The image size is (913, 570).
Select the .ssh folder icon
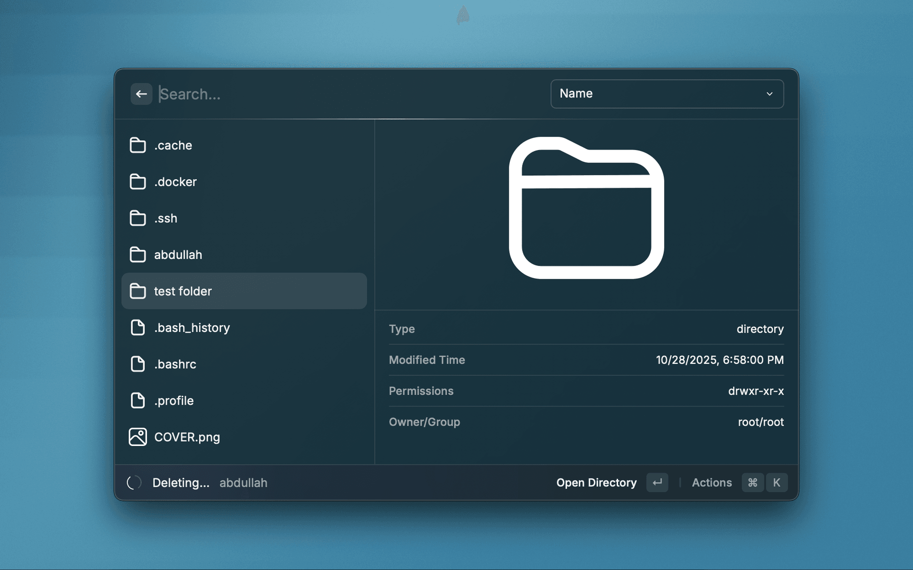(138, 218)
